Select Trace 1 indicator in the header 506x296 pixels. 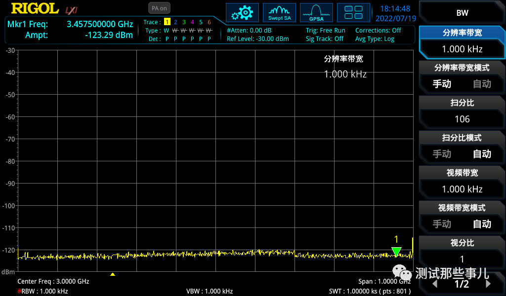coord(168,22)
